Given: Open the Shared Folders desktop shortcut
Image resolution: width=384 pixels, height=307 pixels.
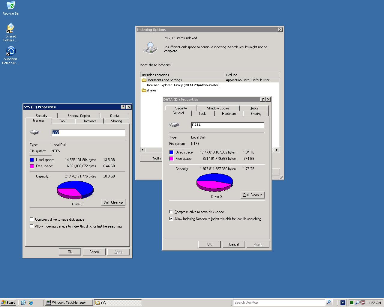Looking at the screenshot, I should [x=11, y=29].
